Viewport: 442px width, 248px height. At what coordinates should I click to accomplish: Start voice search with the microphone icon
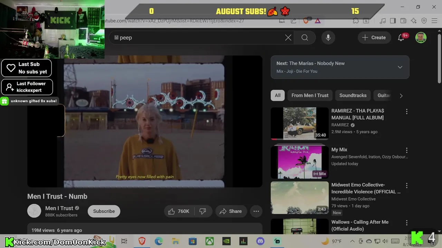pos(328,38)
